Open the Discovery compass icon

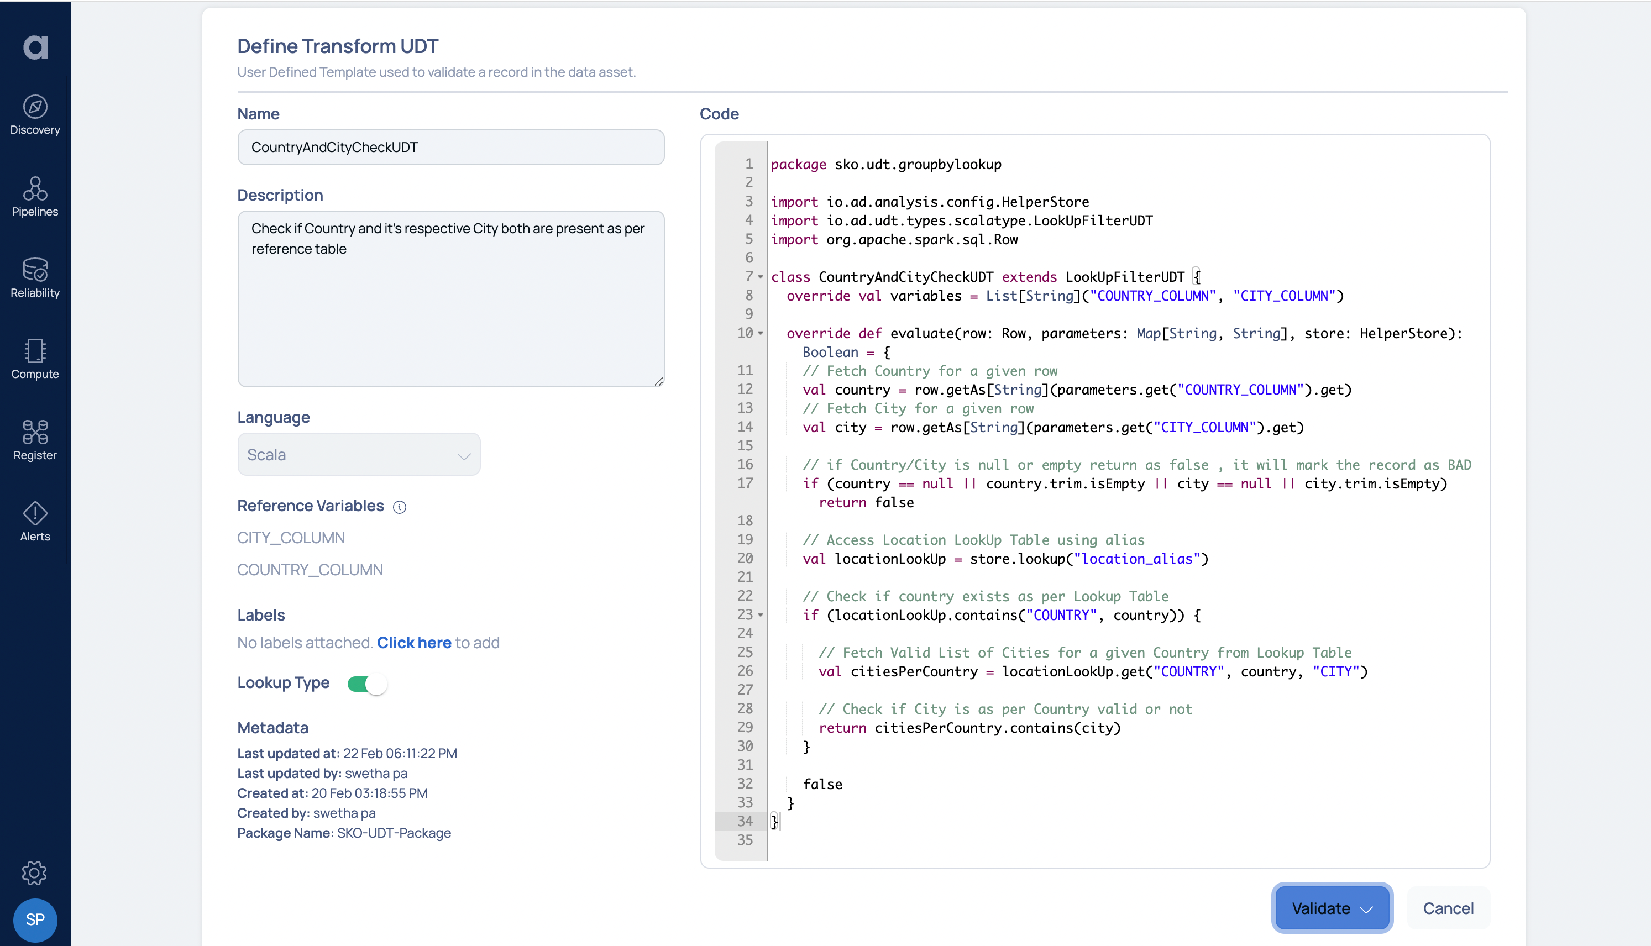coord(35,107)
